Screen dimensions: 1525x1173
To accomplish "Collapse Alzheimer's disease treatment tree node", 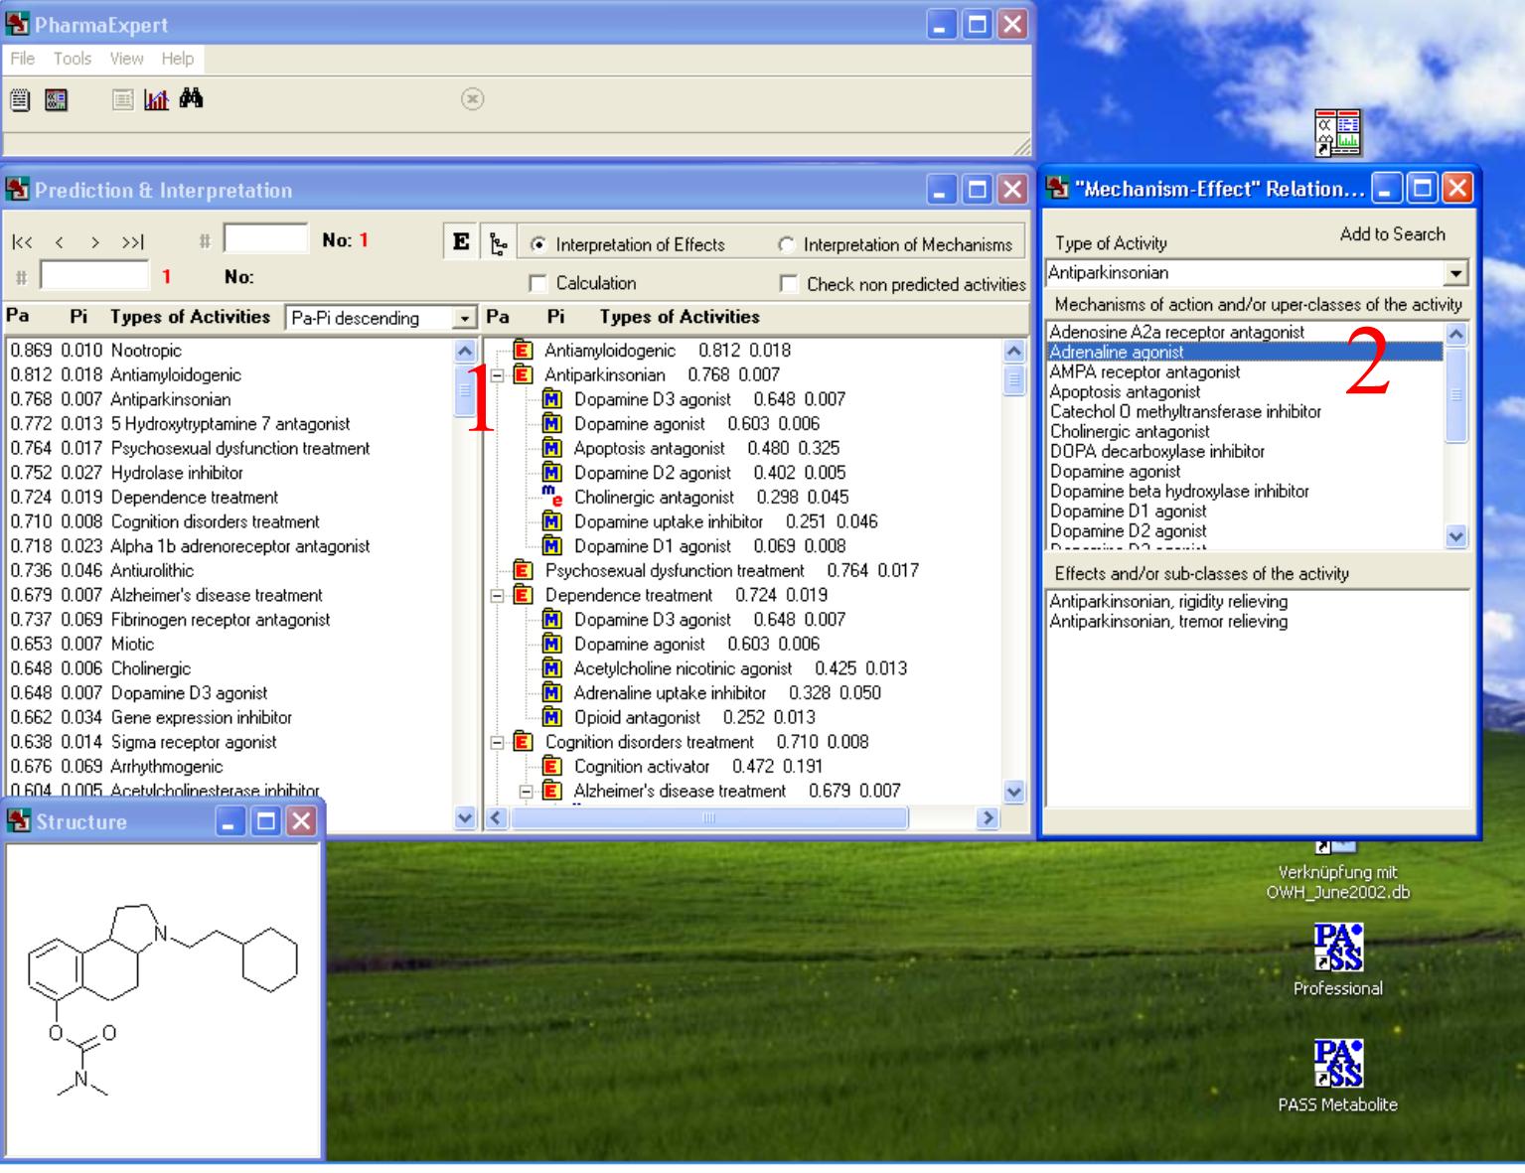I will click(x=527, y=792).
